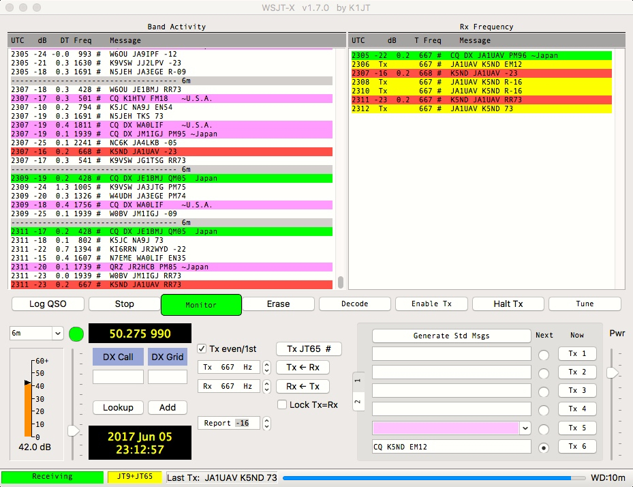Click the Erase button
The height and width of the screenshot is (487, 633).
tap(278, 304)
